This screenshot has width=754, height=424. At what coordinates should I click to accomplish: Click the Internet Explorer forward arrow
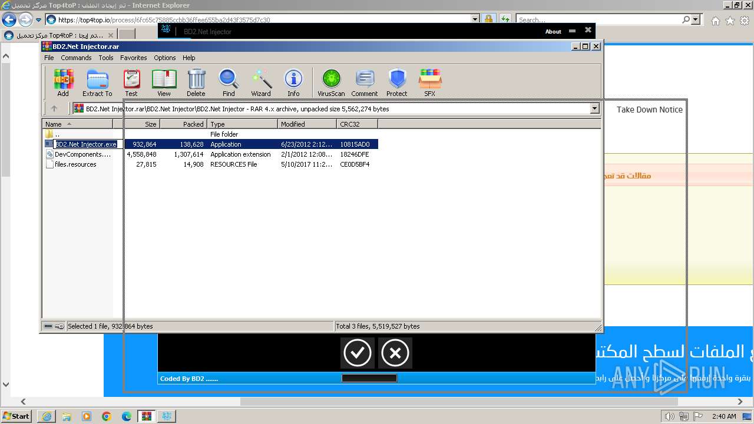pos(25,19)
